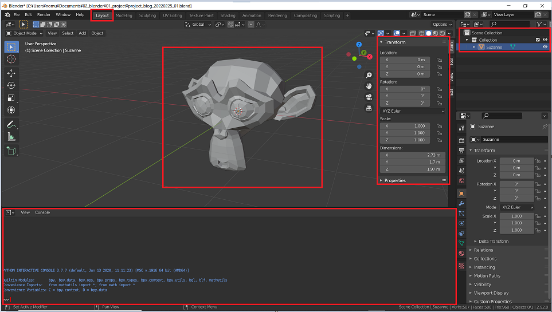Open the Object Data mesh tab
The height and width of the screenshot is (312, 552).
[x=461, y=243]
